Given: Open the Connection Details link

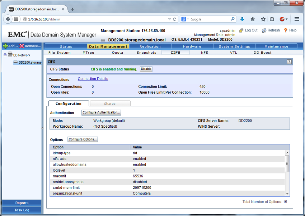Looking at the screenshot, I should (93, 79).
